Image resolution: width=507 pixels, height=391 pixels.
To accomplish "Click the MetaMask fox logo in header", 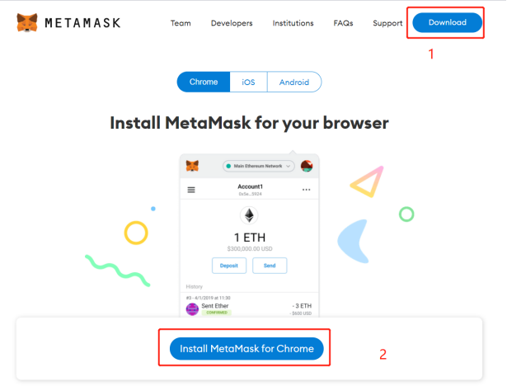I will click(x=27, y=22).
